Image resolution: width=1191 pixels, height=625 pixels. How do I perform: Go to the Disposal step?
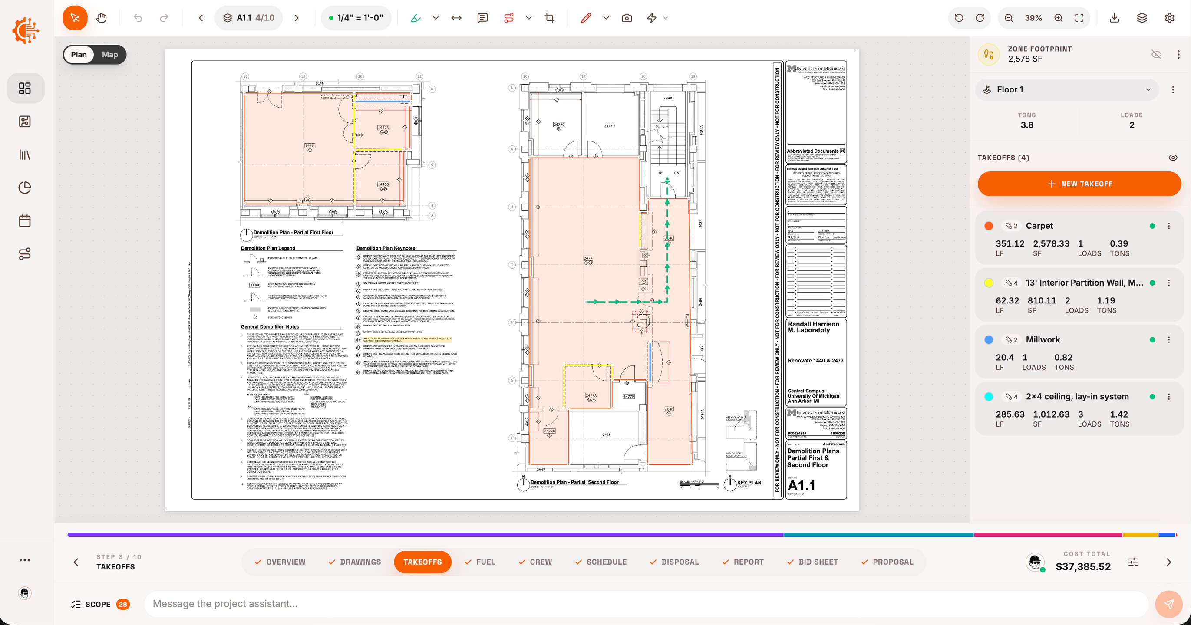674,562
